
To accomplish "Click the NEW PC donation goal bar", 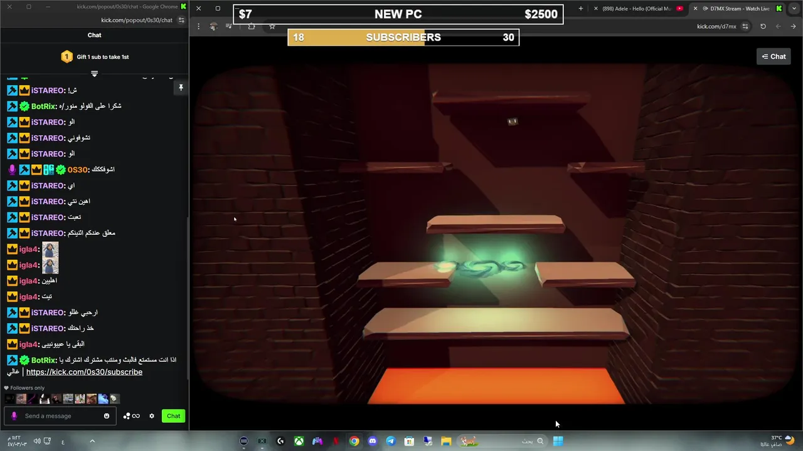I will tap(398, 14).
